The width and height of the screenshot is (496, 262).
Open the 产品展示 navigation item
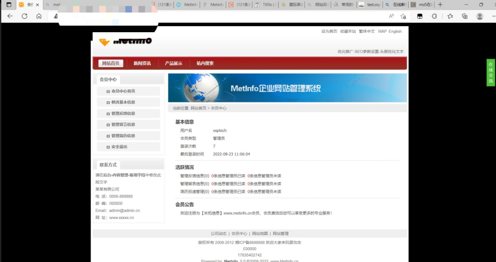point(173,63)
